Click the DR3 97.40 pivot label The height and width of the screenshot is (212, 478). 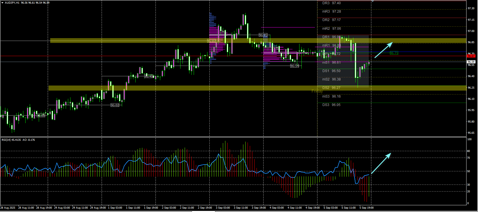[x=331, y=3]
